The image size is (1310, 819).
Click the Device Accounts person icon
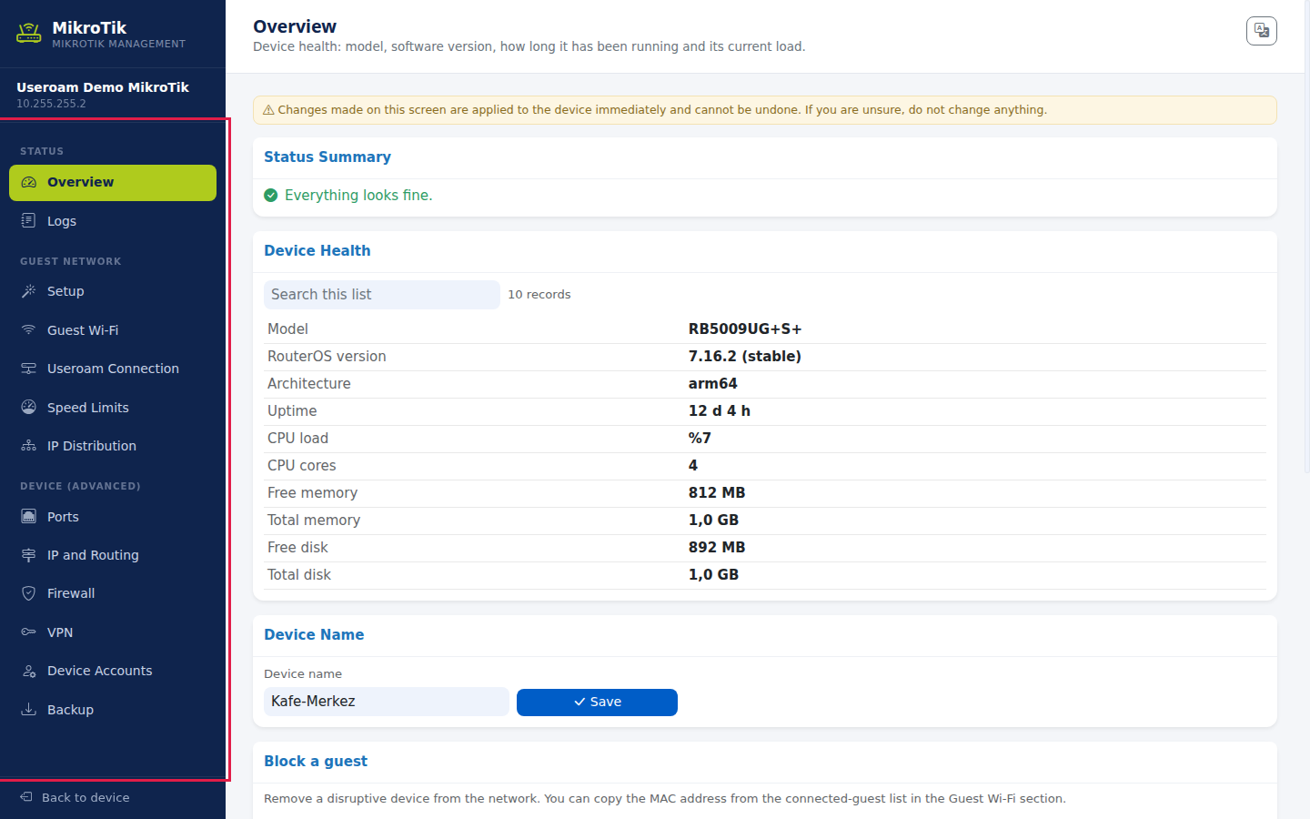pyautogui.click(x=29, y=671)
